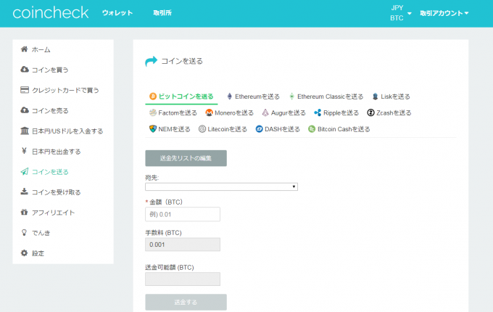The image size is (493, 312).
Task: Click the credit card icon in sidebar
Action: (x=25, y=90)
